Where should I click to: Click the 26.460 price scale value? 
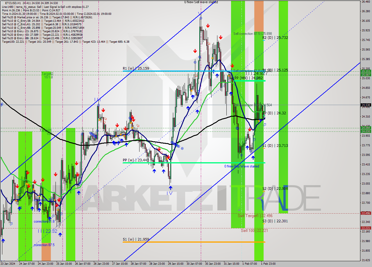click(x=366, y=2)
